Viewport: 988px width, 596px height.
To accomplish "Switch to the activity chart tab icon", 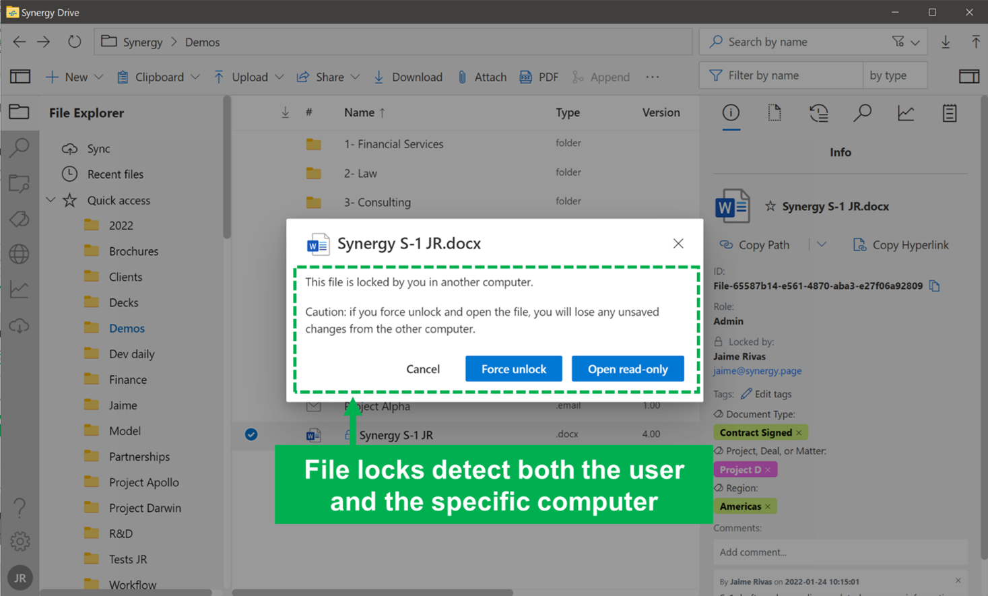I will 906,113.
